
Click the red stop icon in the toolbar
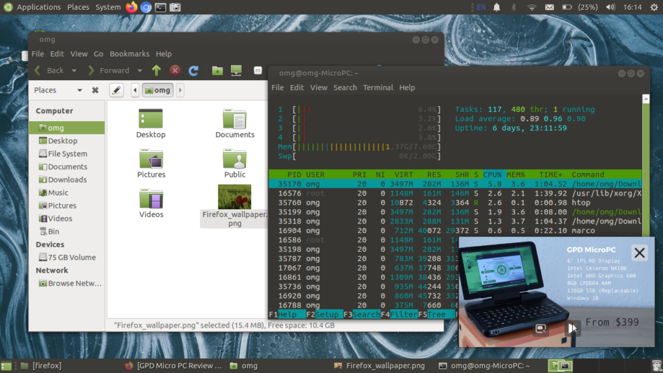click(174, 70)
